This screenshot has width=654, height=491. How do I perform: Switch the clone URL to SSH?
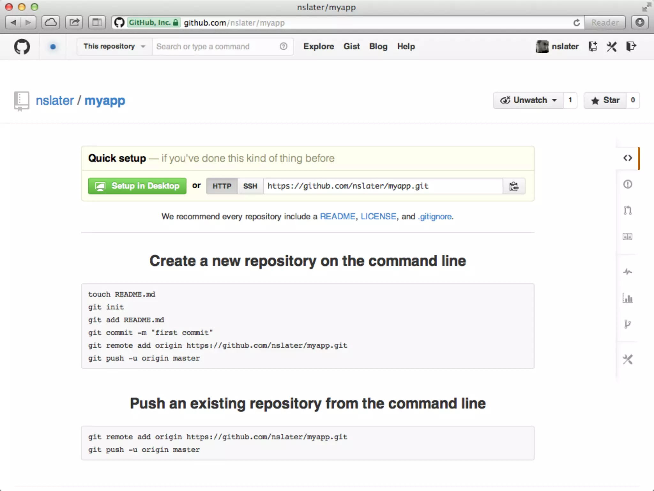pyautogui.click(x=250, y=186)
